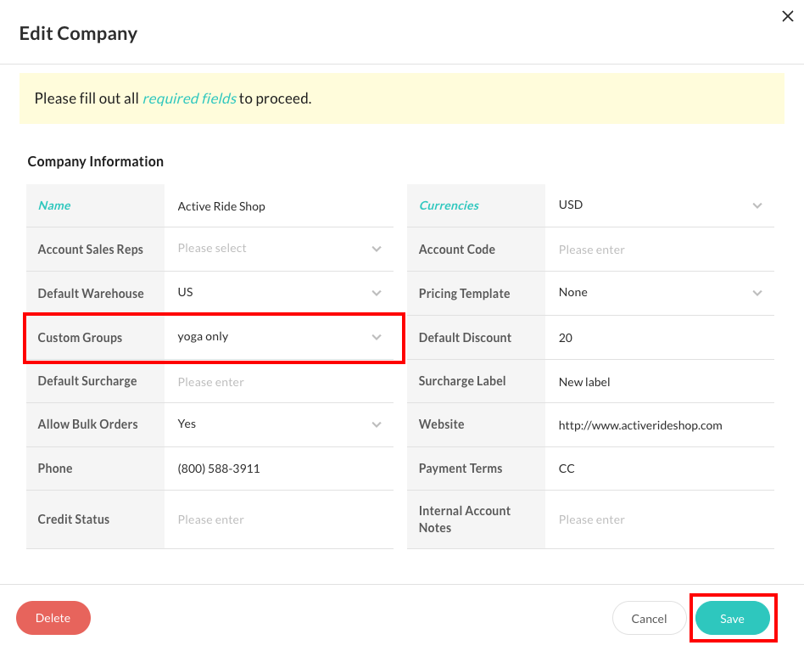Click the Website URL field
Image resolution: width=804 pixels, height=651 pixels.
660,425
